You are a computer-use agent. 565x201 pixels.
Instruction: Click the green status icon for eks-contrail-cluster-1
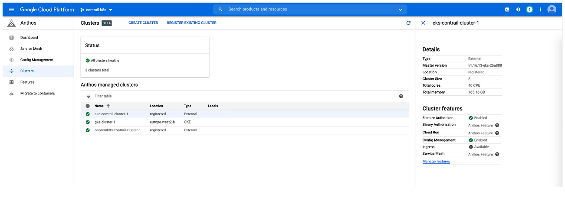tap(88, 114)
